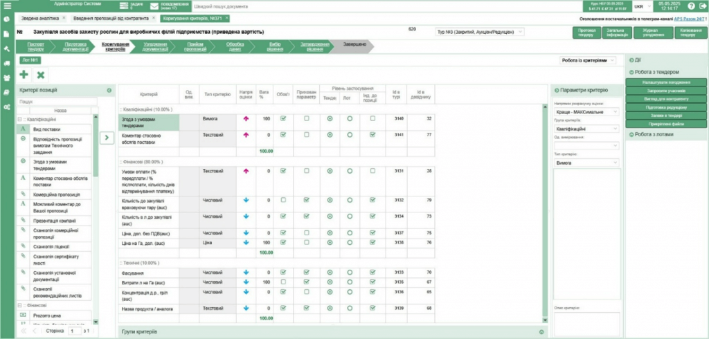The width and height of the screenshot is (709, 339).
Task: Click the blue down arrow for Фасування
Action: coord(246,272)
